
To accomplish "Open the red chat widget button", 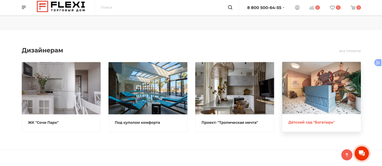I will [x=362, y=153].
